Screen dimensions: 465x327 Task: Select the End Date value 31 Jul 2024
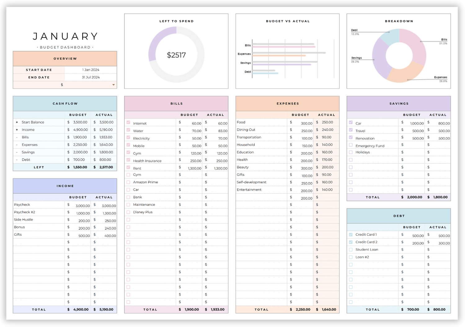(x=91, y=77)
